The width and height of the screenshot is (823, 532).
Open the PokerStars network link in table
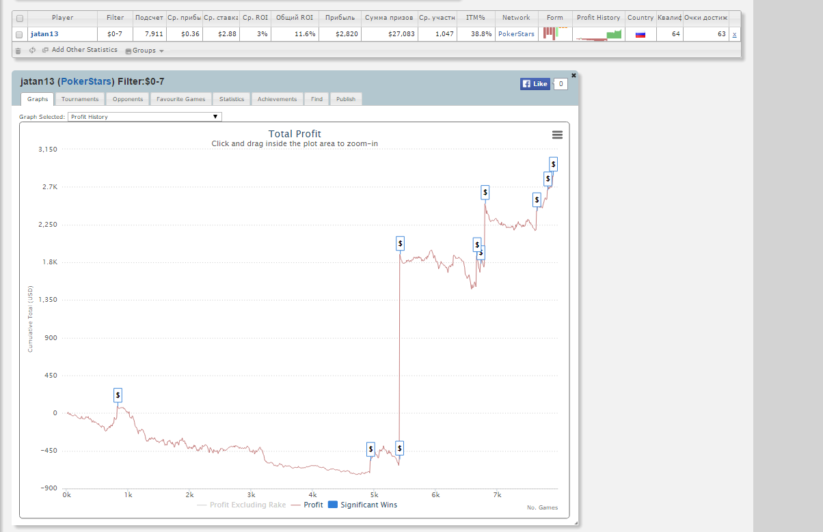(516, 34)
